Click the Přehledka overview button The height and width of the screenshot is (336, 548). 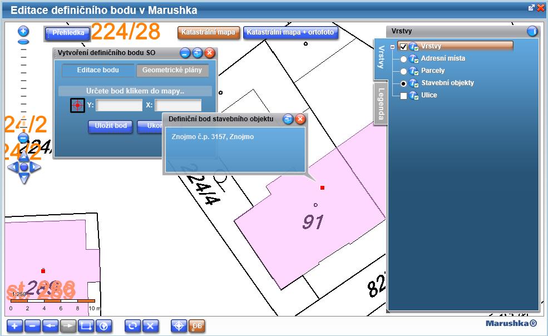(67, 33)
